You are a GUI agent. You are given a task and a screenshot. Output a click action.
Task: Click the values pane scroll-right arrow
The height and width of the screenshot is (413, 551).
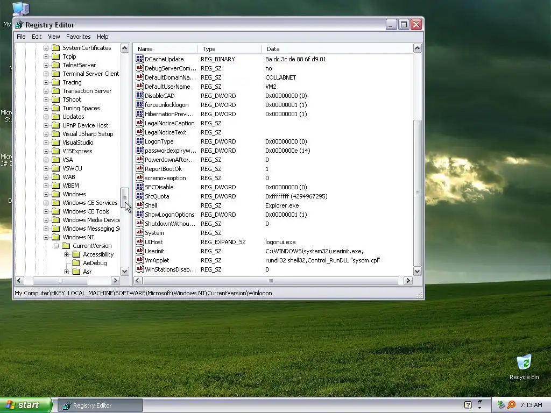[408, 280]
